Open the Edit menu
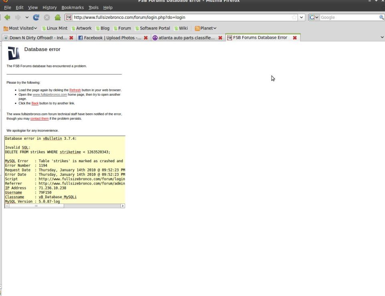The image size is (385, 296). coord(19,8)
